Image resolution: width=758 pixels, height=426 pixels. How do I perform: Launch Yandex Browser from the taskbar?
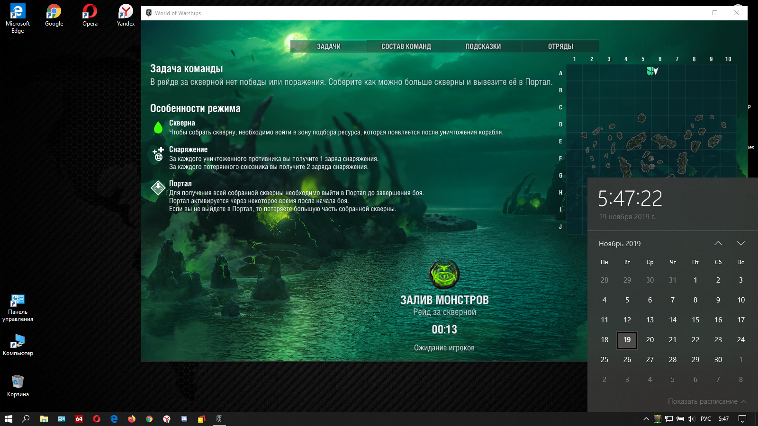coord(167,419)
